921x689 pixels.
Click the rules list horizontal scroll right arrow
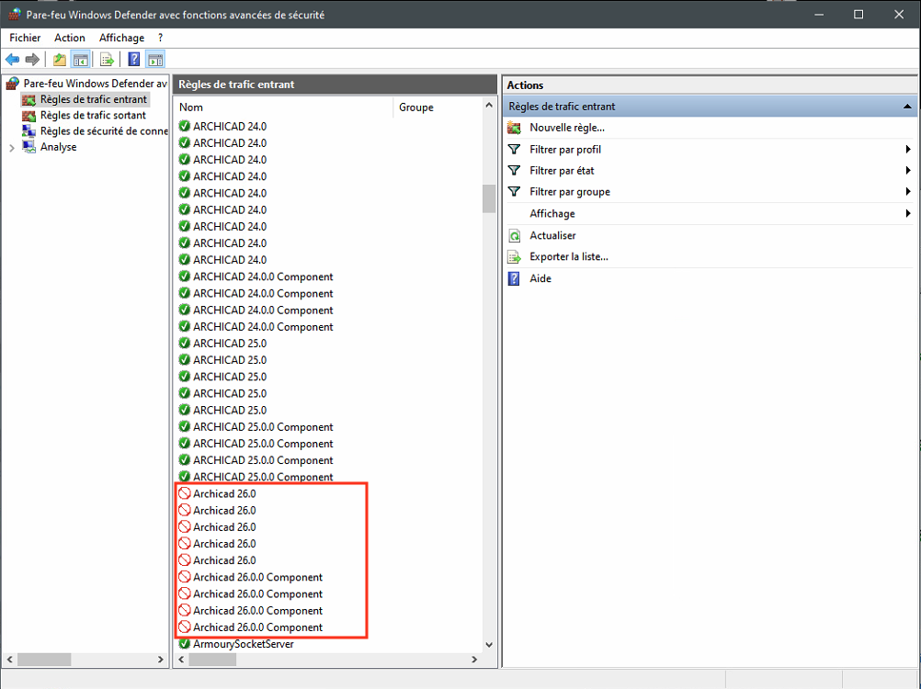coord(474,660)
